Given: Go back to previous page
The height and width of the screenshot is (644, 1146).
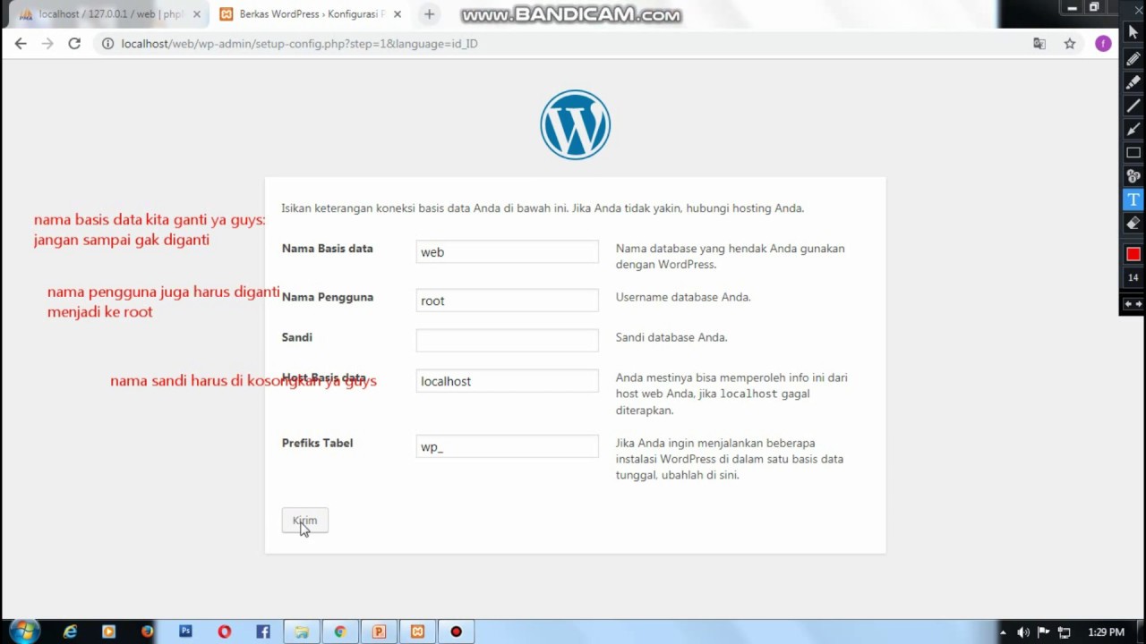Looking at the screenshot, I should 21,43.
